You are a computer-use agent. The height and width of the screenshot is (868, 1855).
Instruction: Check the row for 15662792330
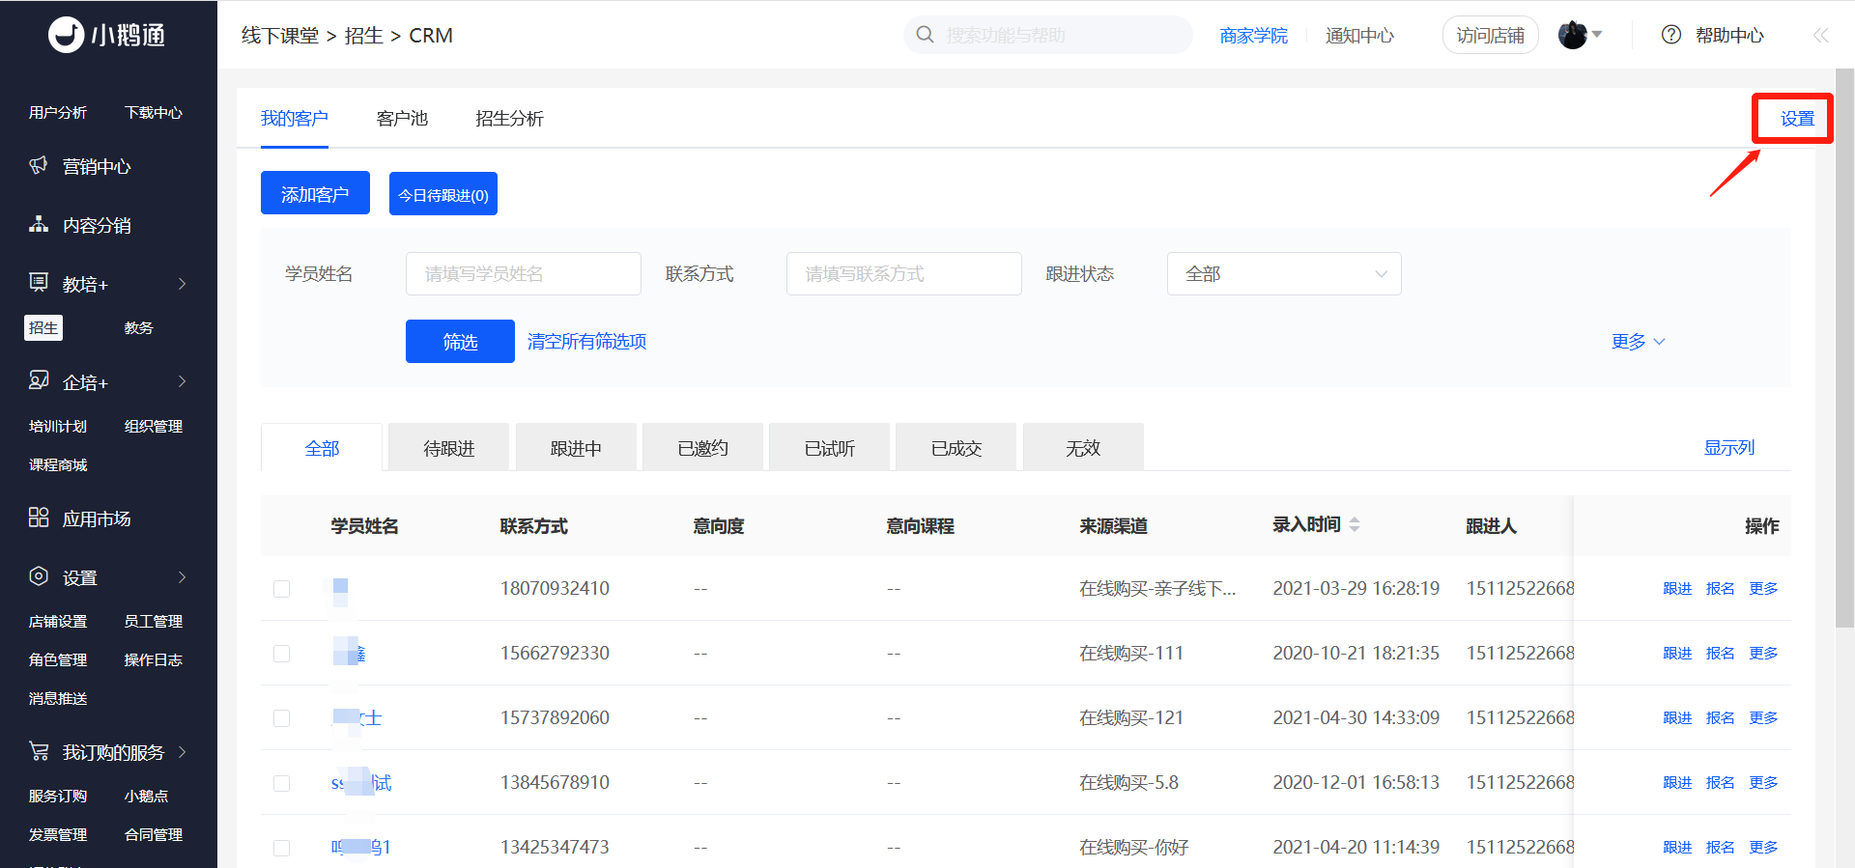[281, 654]
